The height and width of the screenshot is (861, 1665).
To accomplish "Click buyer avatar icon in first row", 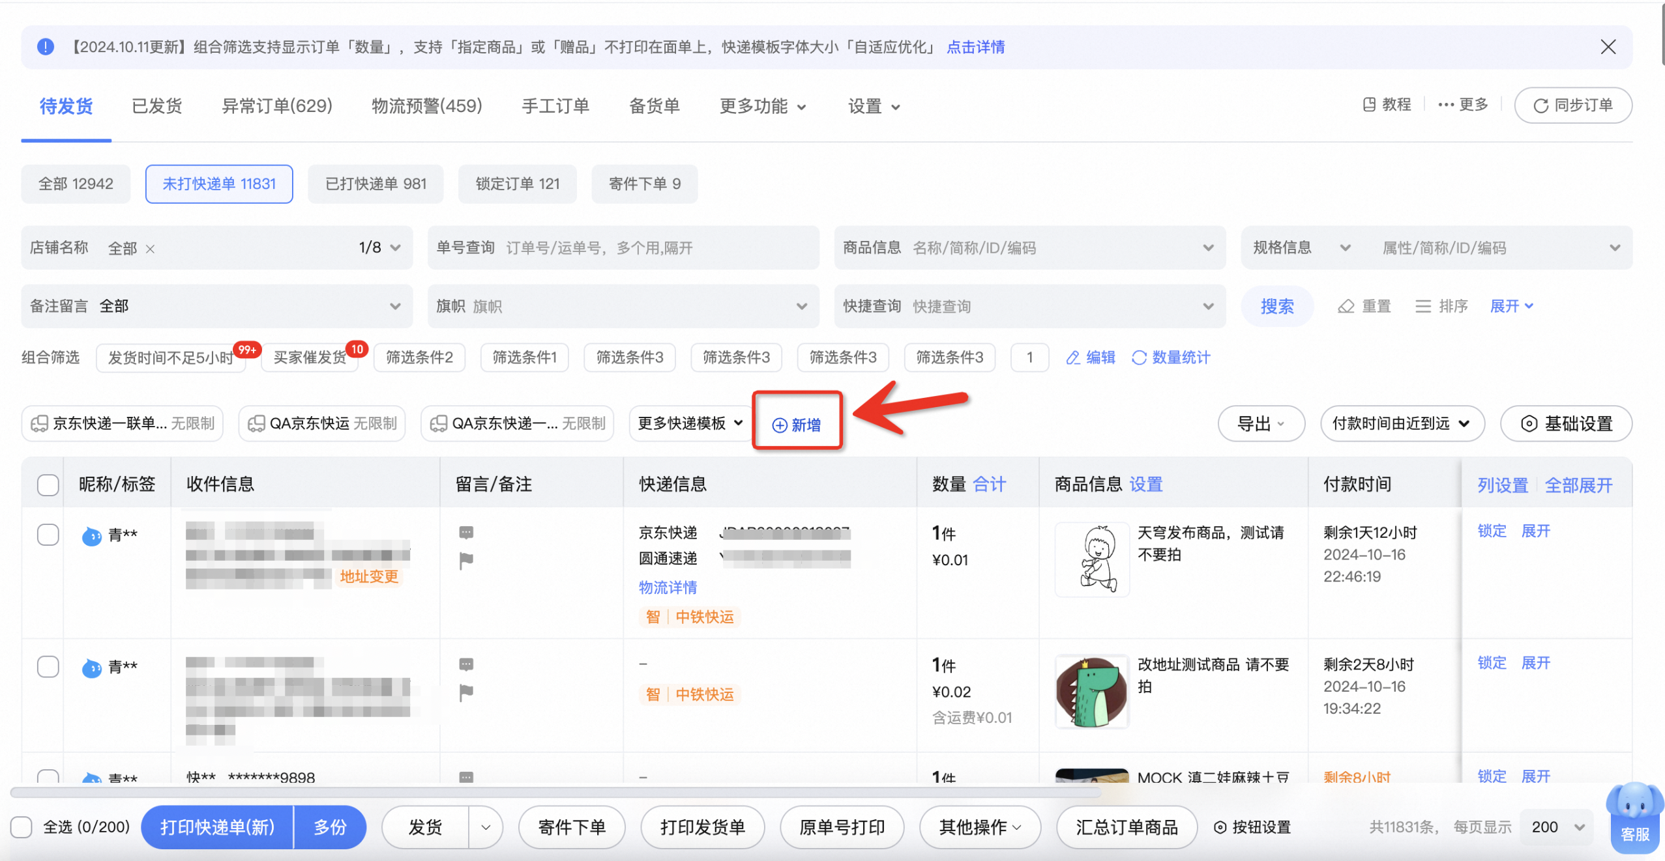I will click(x=92, y=536).
